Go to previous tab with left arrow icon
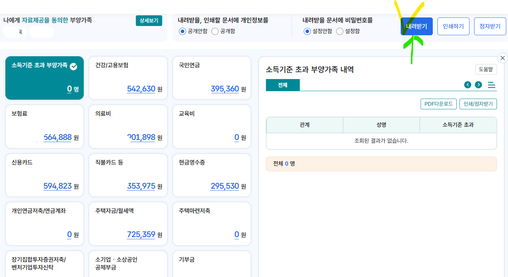The image size is (508, 277). coord(468,85)
